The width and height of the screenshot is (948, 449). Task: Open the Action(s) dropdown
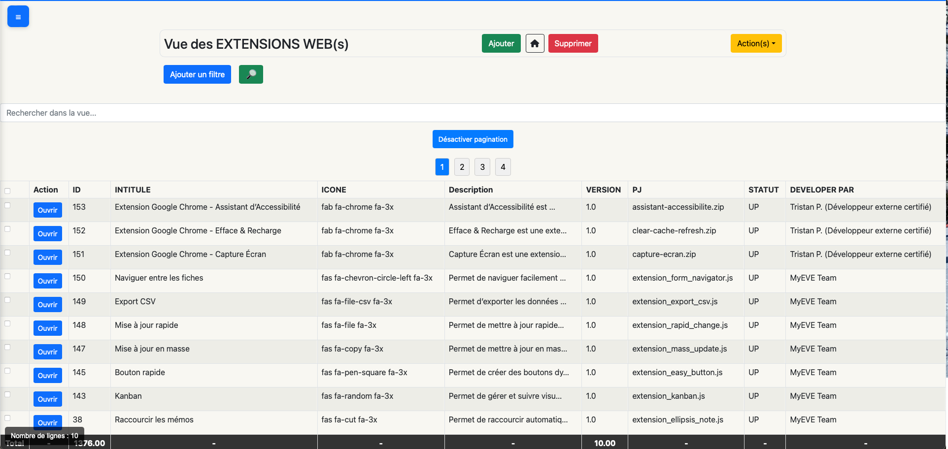[x=756, y=43]
